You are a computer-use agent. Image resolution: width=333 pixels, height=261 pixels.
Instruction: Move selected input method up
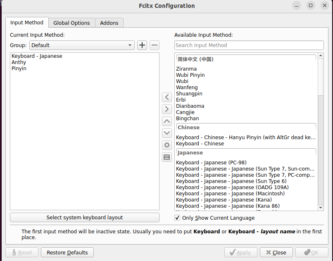(167, 121)
